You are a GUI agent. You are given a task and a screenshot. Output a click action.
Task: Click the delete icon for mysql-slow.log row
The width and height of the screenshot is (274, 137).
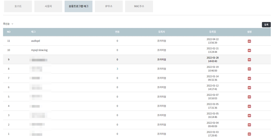click(x=249, y=51)
